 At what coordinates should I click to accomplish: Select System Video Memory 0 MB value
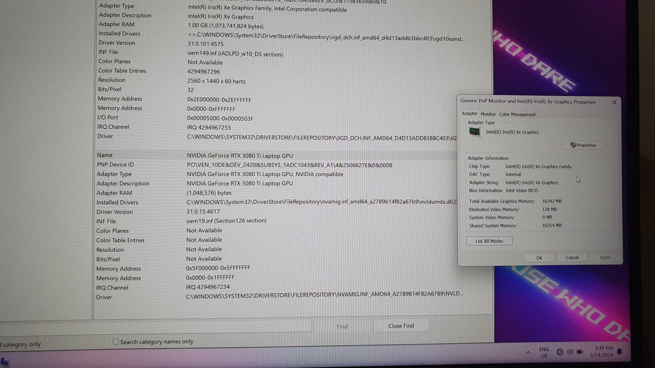[547, 217]
